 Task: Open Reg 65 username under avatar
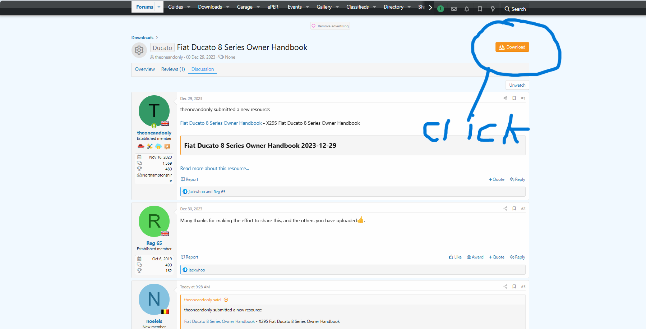(x=154, y=243)
